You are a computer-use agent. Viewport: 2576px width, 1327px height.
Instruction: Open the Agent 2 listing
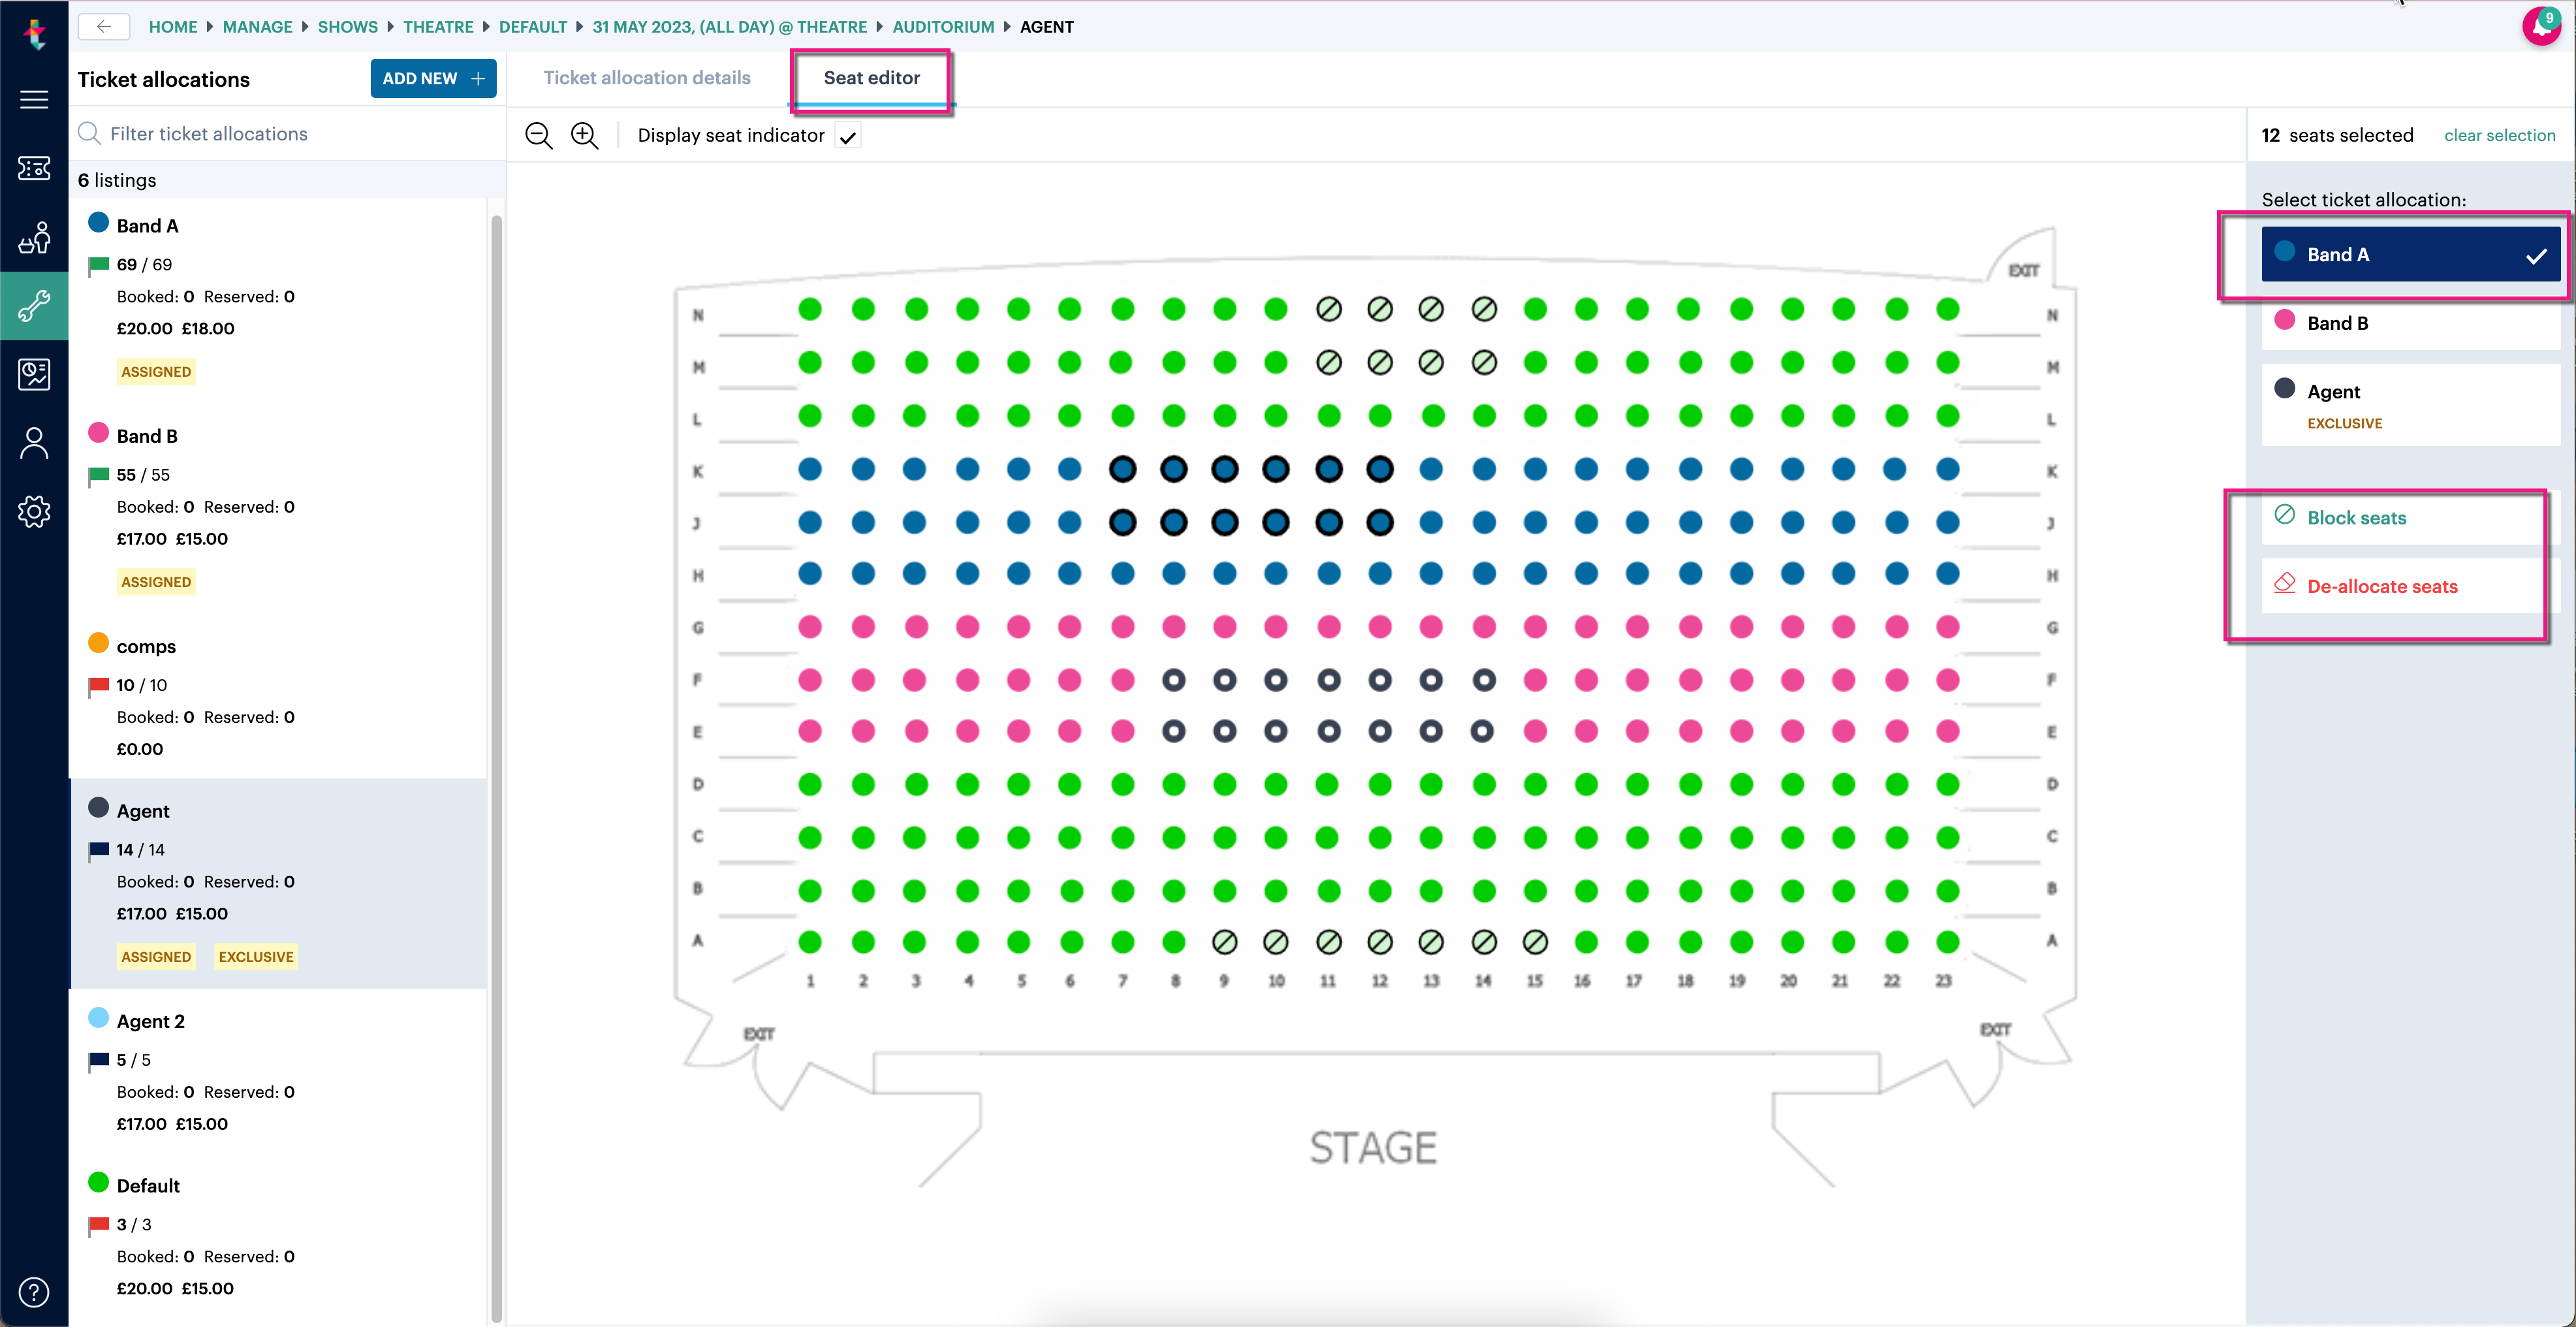(277, 1071)
